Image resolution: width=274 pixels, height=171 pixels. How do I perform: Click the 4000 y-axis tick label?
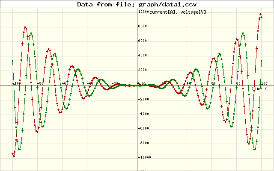pos(144,56)
